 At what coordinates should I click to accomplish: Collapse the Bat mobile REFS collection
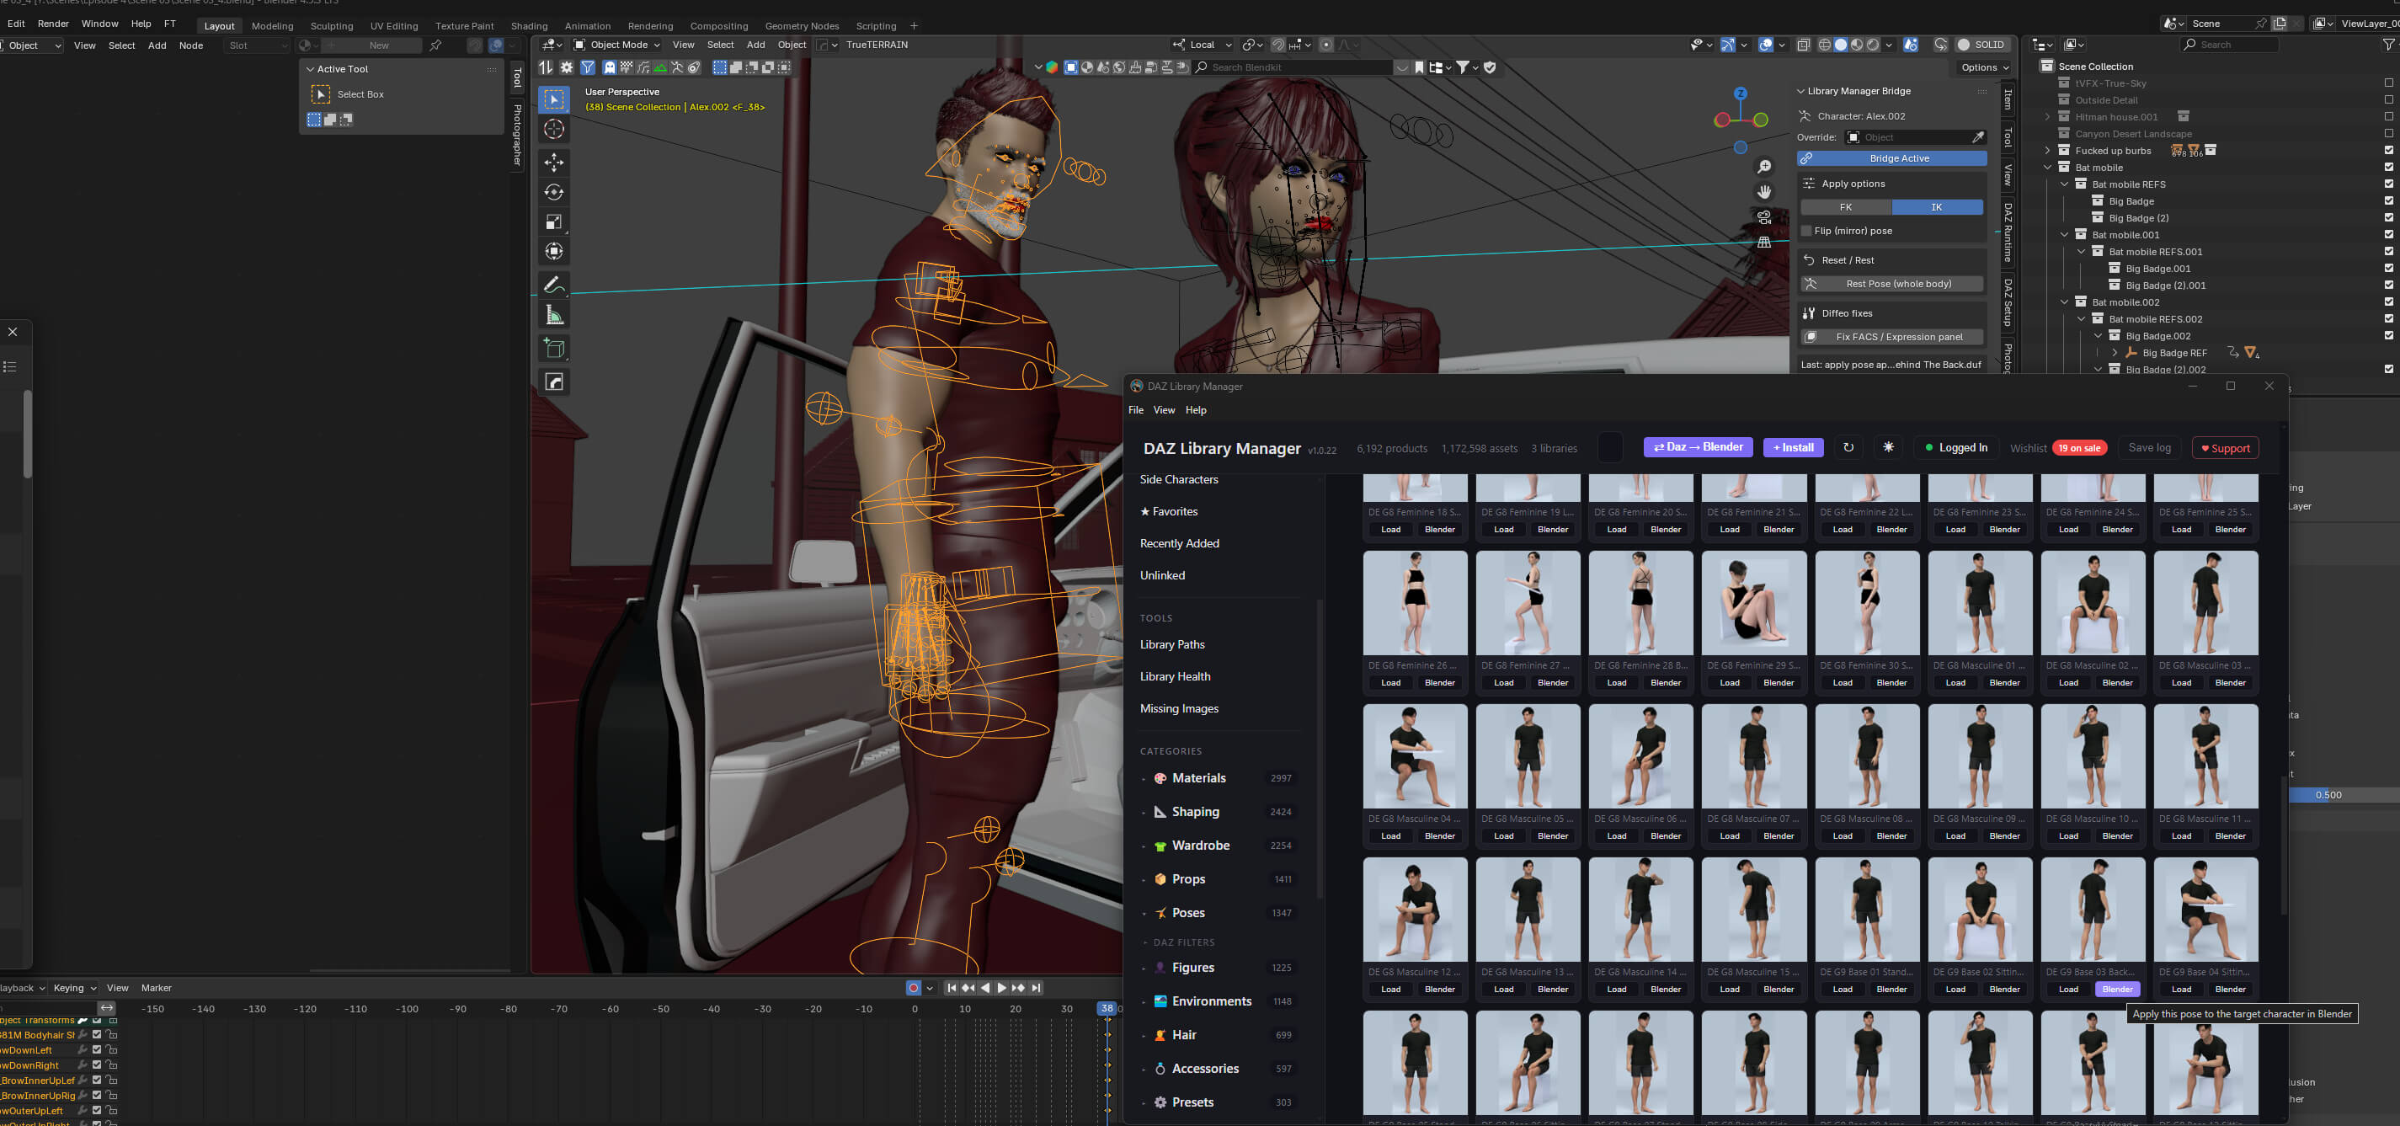[2065, 184]
